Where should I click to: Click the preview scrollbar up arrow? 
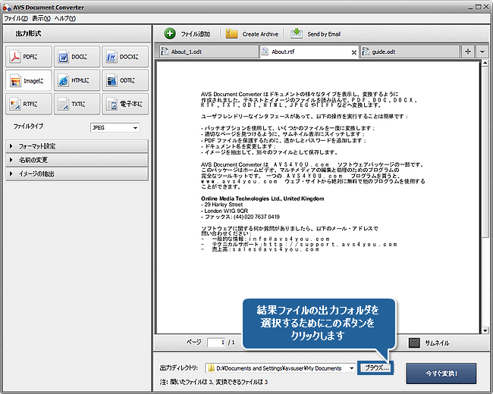pos(485,63)
